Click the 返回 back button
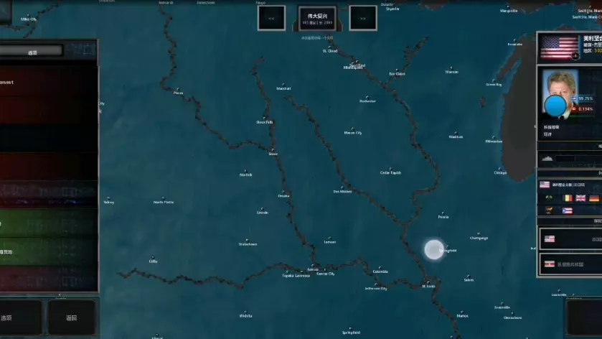Viewport: 602px width, 339px height. tap(72, 318)
